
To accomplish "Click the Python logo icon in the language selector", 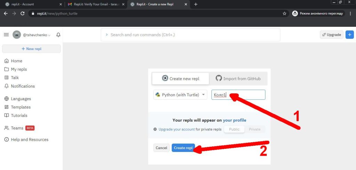I will click(158, 95).
